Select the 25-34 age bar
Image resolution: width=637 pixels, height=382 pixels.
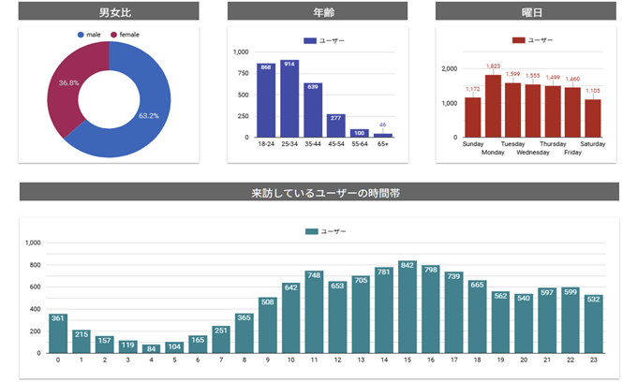289,99
